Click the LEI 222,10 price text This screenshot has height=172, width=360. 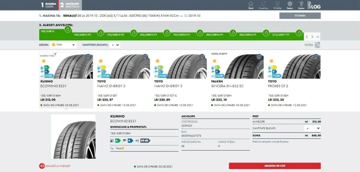[x=219, y=100]
